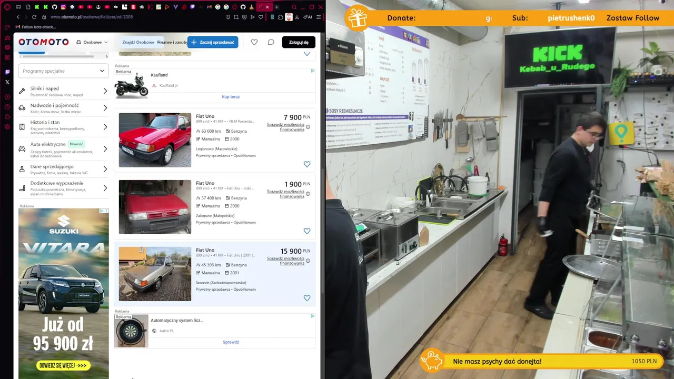Open financing link for 15 900 PLN Fiat Uno
Image resolution: width=674 pixels, height=379 pixels.
(285, 261)
